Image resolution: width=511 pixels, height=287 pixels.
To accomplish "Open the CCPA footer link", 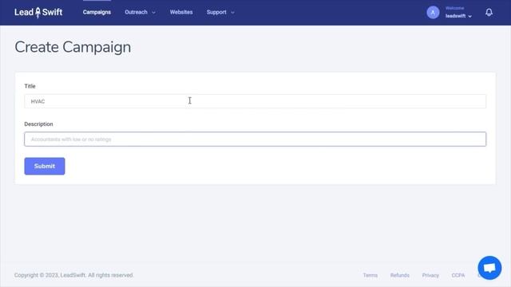I will click(x=458, y=275).
